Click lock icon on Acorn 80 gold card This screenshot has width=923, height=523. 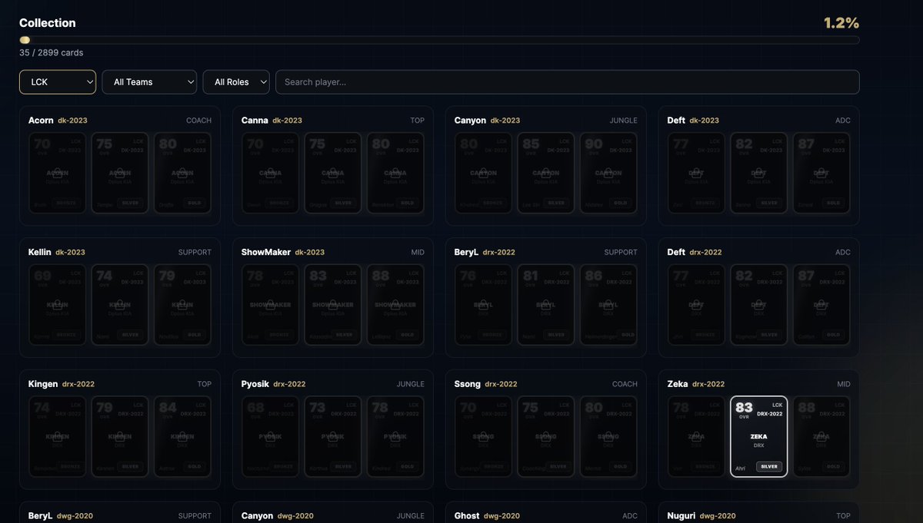click(182, 174)
